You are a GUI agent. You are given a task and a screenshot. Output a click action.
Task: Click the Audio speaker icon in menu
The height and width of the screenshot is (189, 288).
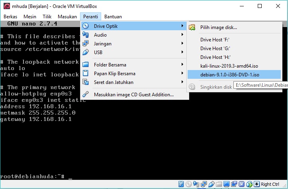85,35
